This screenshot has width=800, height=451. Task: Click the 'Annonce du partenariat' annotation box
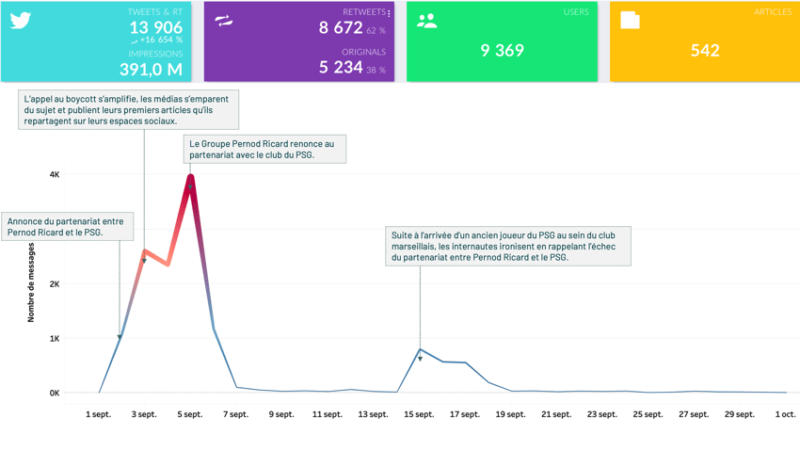[68, 227]
